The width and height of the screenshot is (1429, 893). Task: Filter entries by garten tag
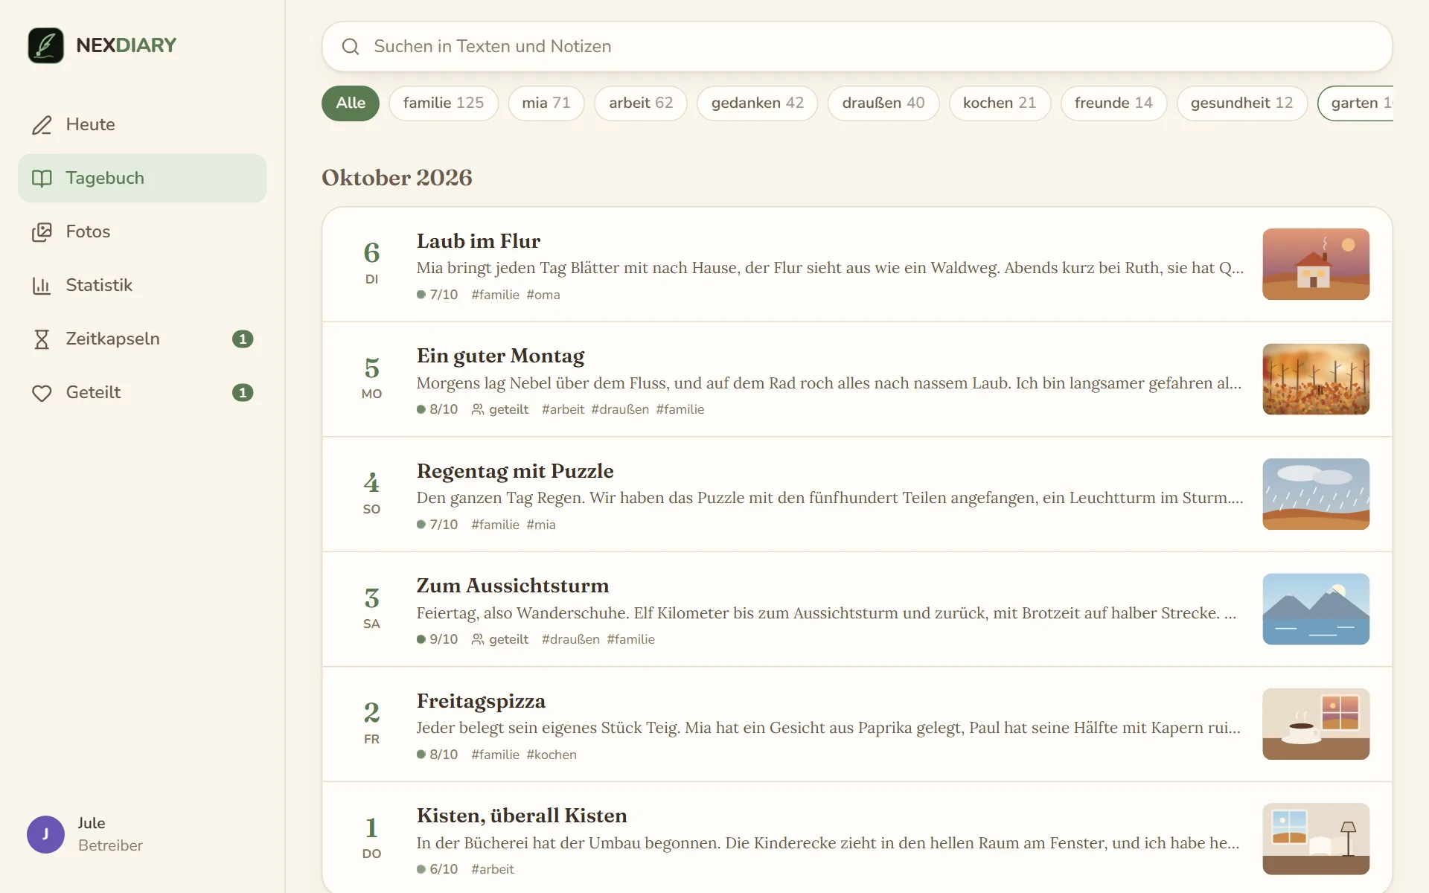tap(1355, 103)
